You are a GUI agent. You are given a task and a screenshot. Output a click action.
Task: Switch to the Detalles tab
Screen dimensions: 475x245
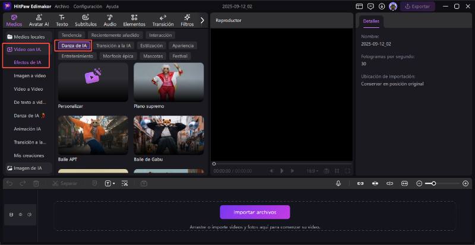coord(371,21)
